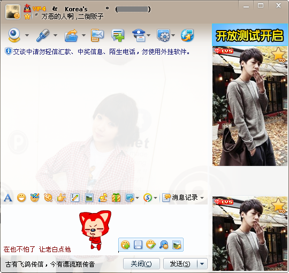Save as picture icon in emoticon popup
Image resolution: width=289 pixels, height=273 pixels.
(177, 245)
